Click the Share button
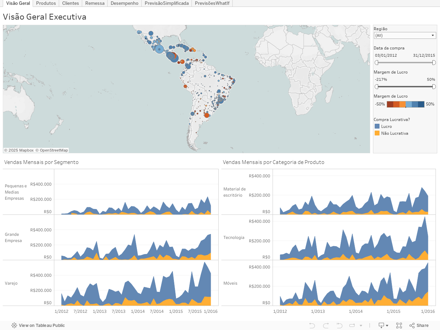 419,325
